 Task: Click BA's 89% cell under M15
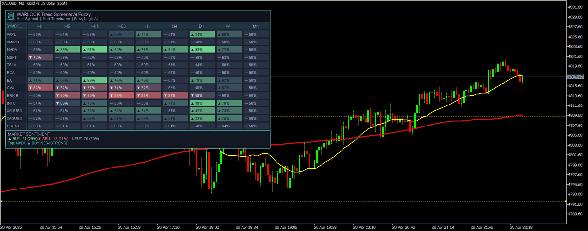94,80
